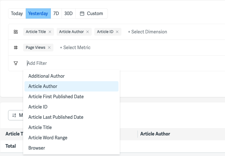Click the filter funnel icon
The width and height of the screenshot is (225, 156).
tap(16, 63)
